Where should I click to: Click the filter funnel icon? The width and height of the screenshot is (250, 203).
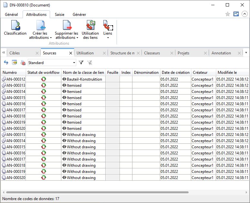point(81,62)
